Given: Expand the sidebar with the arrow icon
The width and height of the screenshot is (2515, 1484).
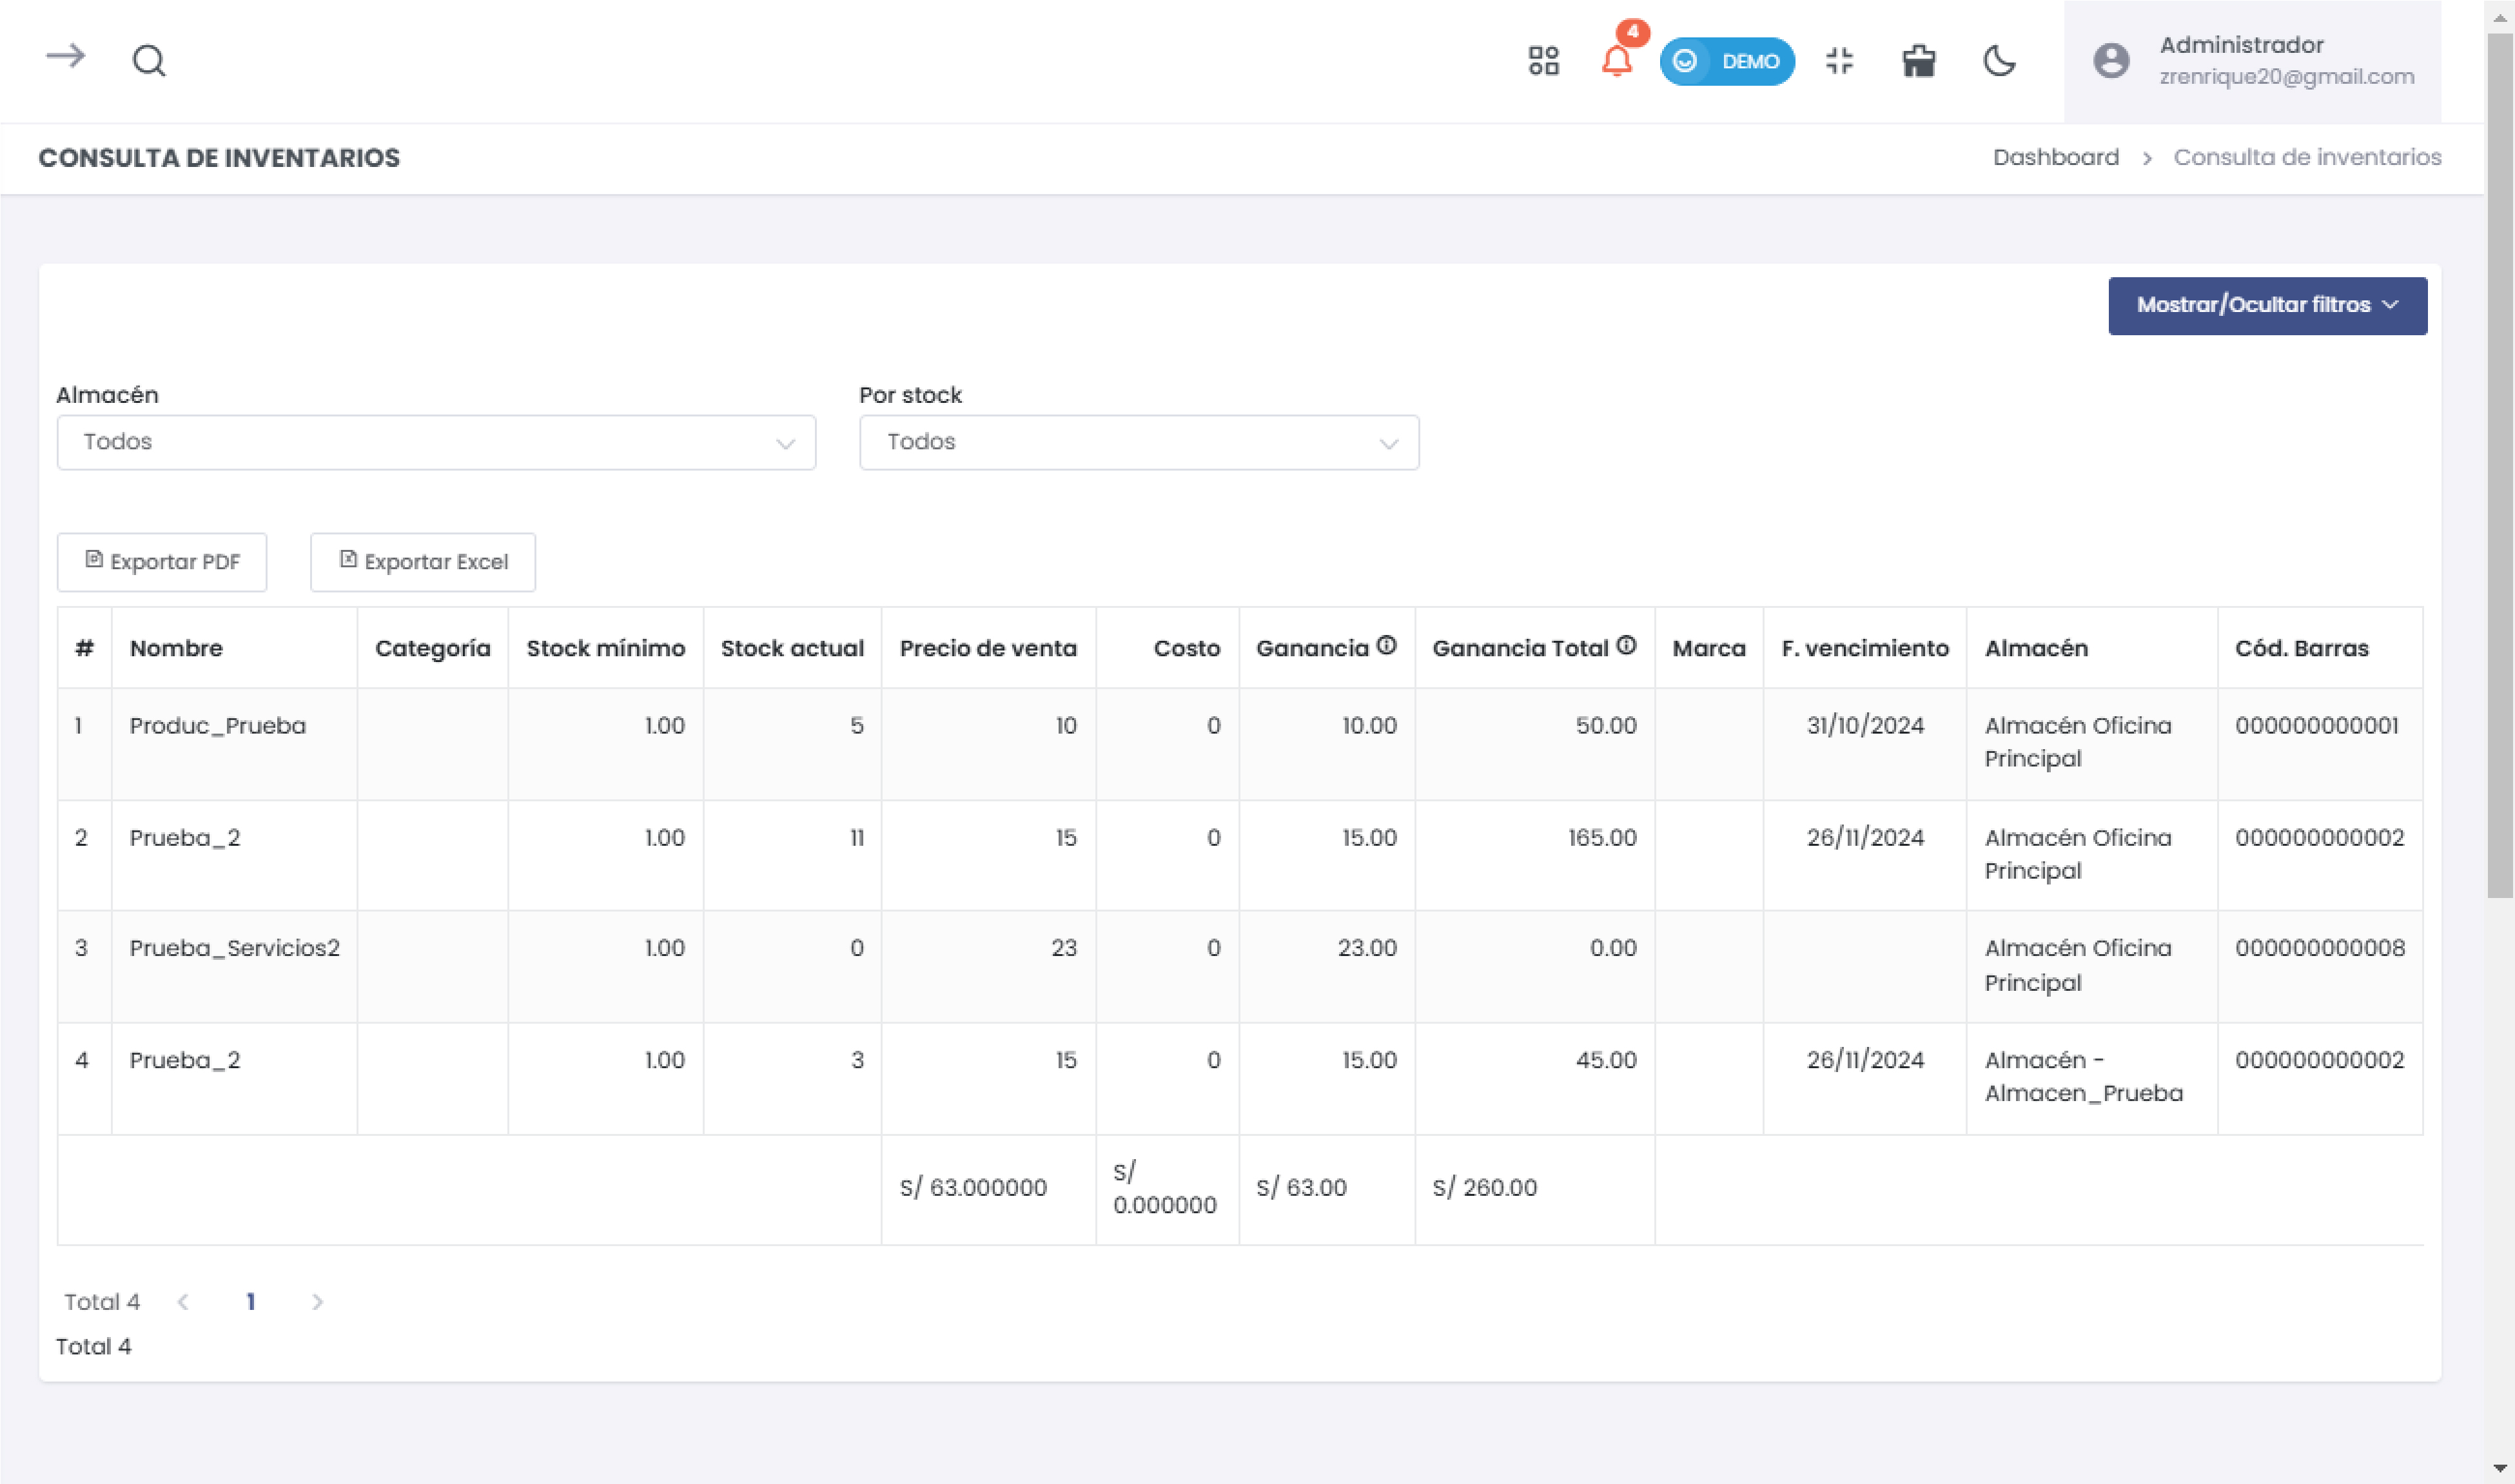Looking at the screenshot, I should point(66,57).
